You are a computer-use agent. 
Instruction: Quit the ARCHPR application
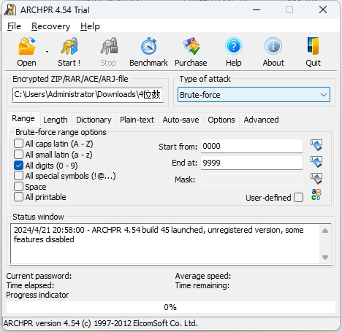pos(313,52)
